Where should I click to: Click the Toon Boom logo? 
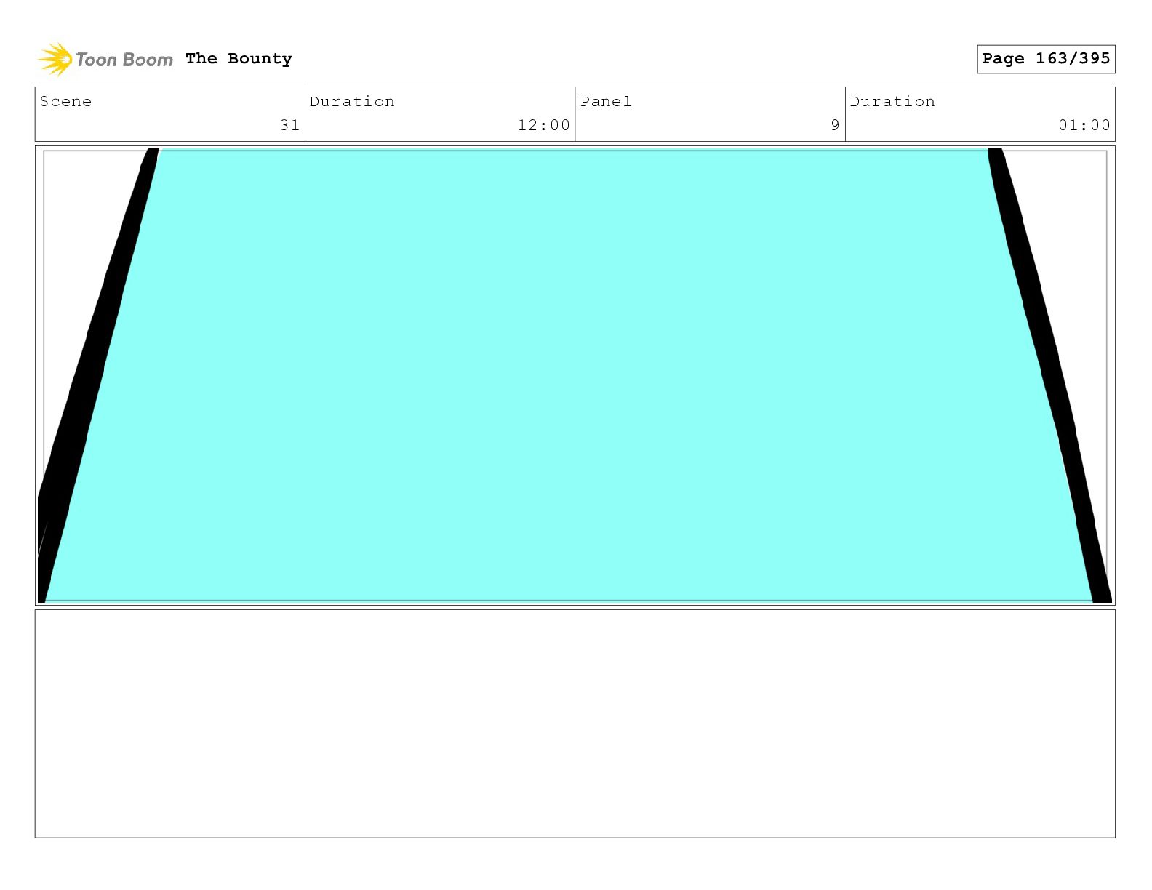(x=105, y=59)
